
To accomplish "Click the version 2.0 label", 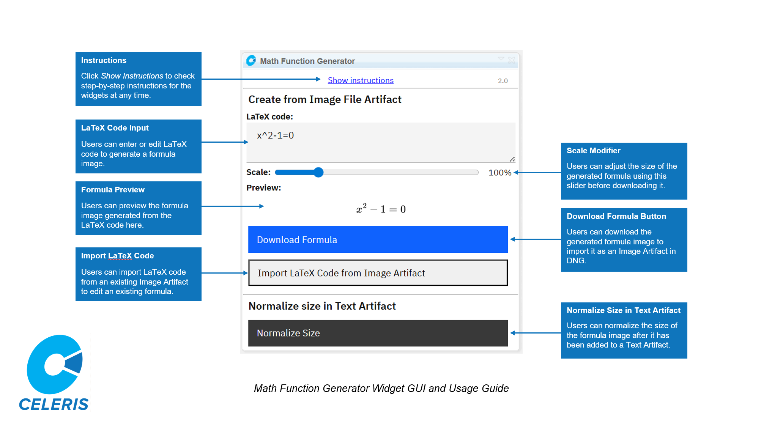I will coord(503,81).
